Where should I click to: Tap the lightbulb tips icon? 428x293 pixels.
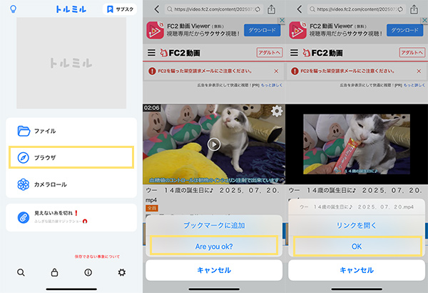pos(13,9)
